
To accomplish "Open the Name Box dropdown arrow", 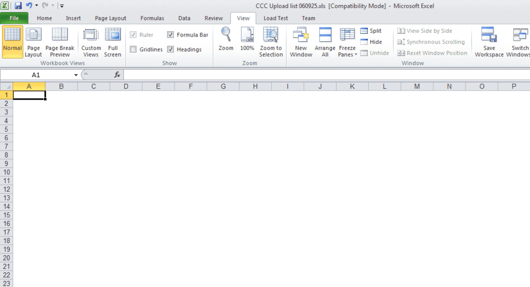I will 76,75.
